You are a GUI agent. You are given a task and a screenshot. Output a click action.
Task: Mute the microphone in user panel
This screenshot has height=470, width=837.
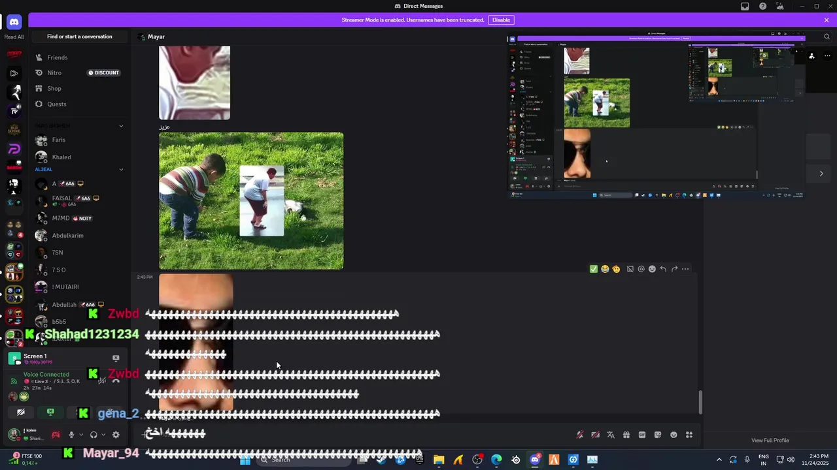point(71,435)
